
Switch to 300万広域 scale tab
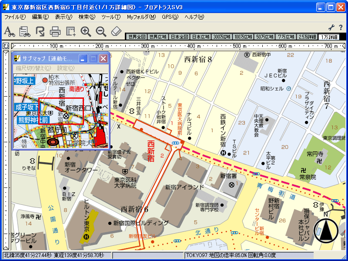[222, 37]
